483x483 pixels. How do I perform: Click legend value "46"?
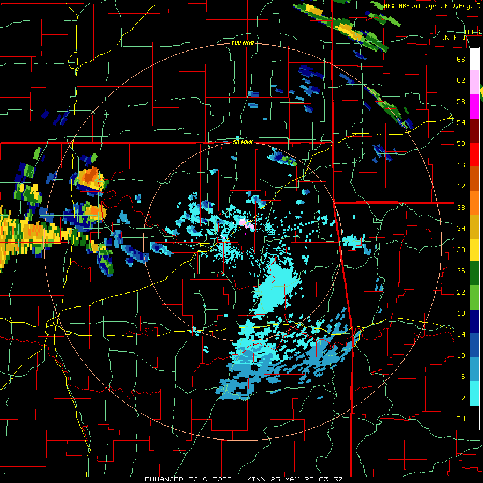(x=461, y=165)
